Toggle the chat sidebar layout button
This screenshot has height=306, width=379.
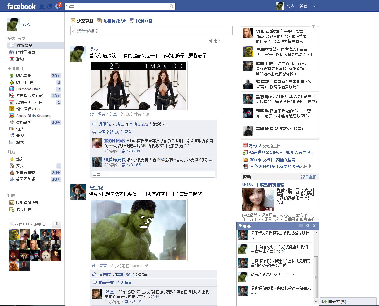pyautogui.click(x=56, y=224)
